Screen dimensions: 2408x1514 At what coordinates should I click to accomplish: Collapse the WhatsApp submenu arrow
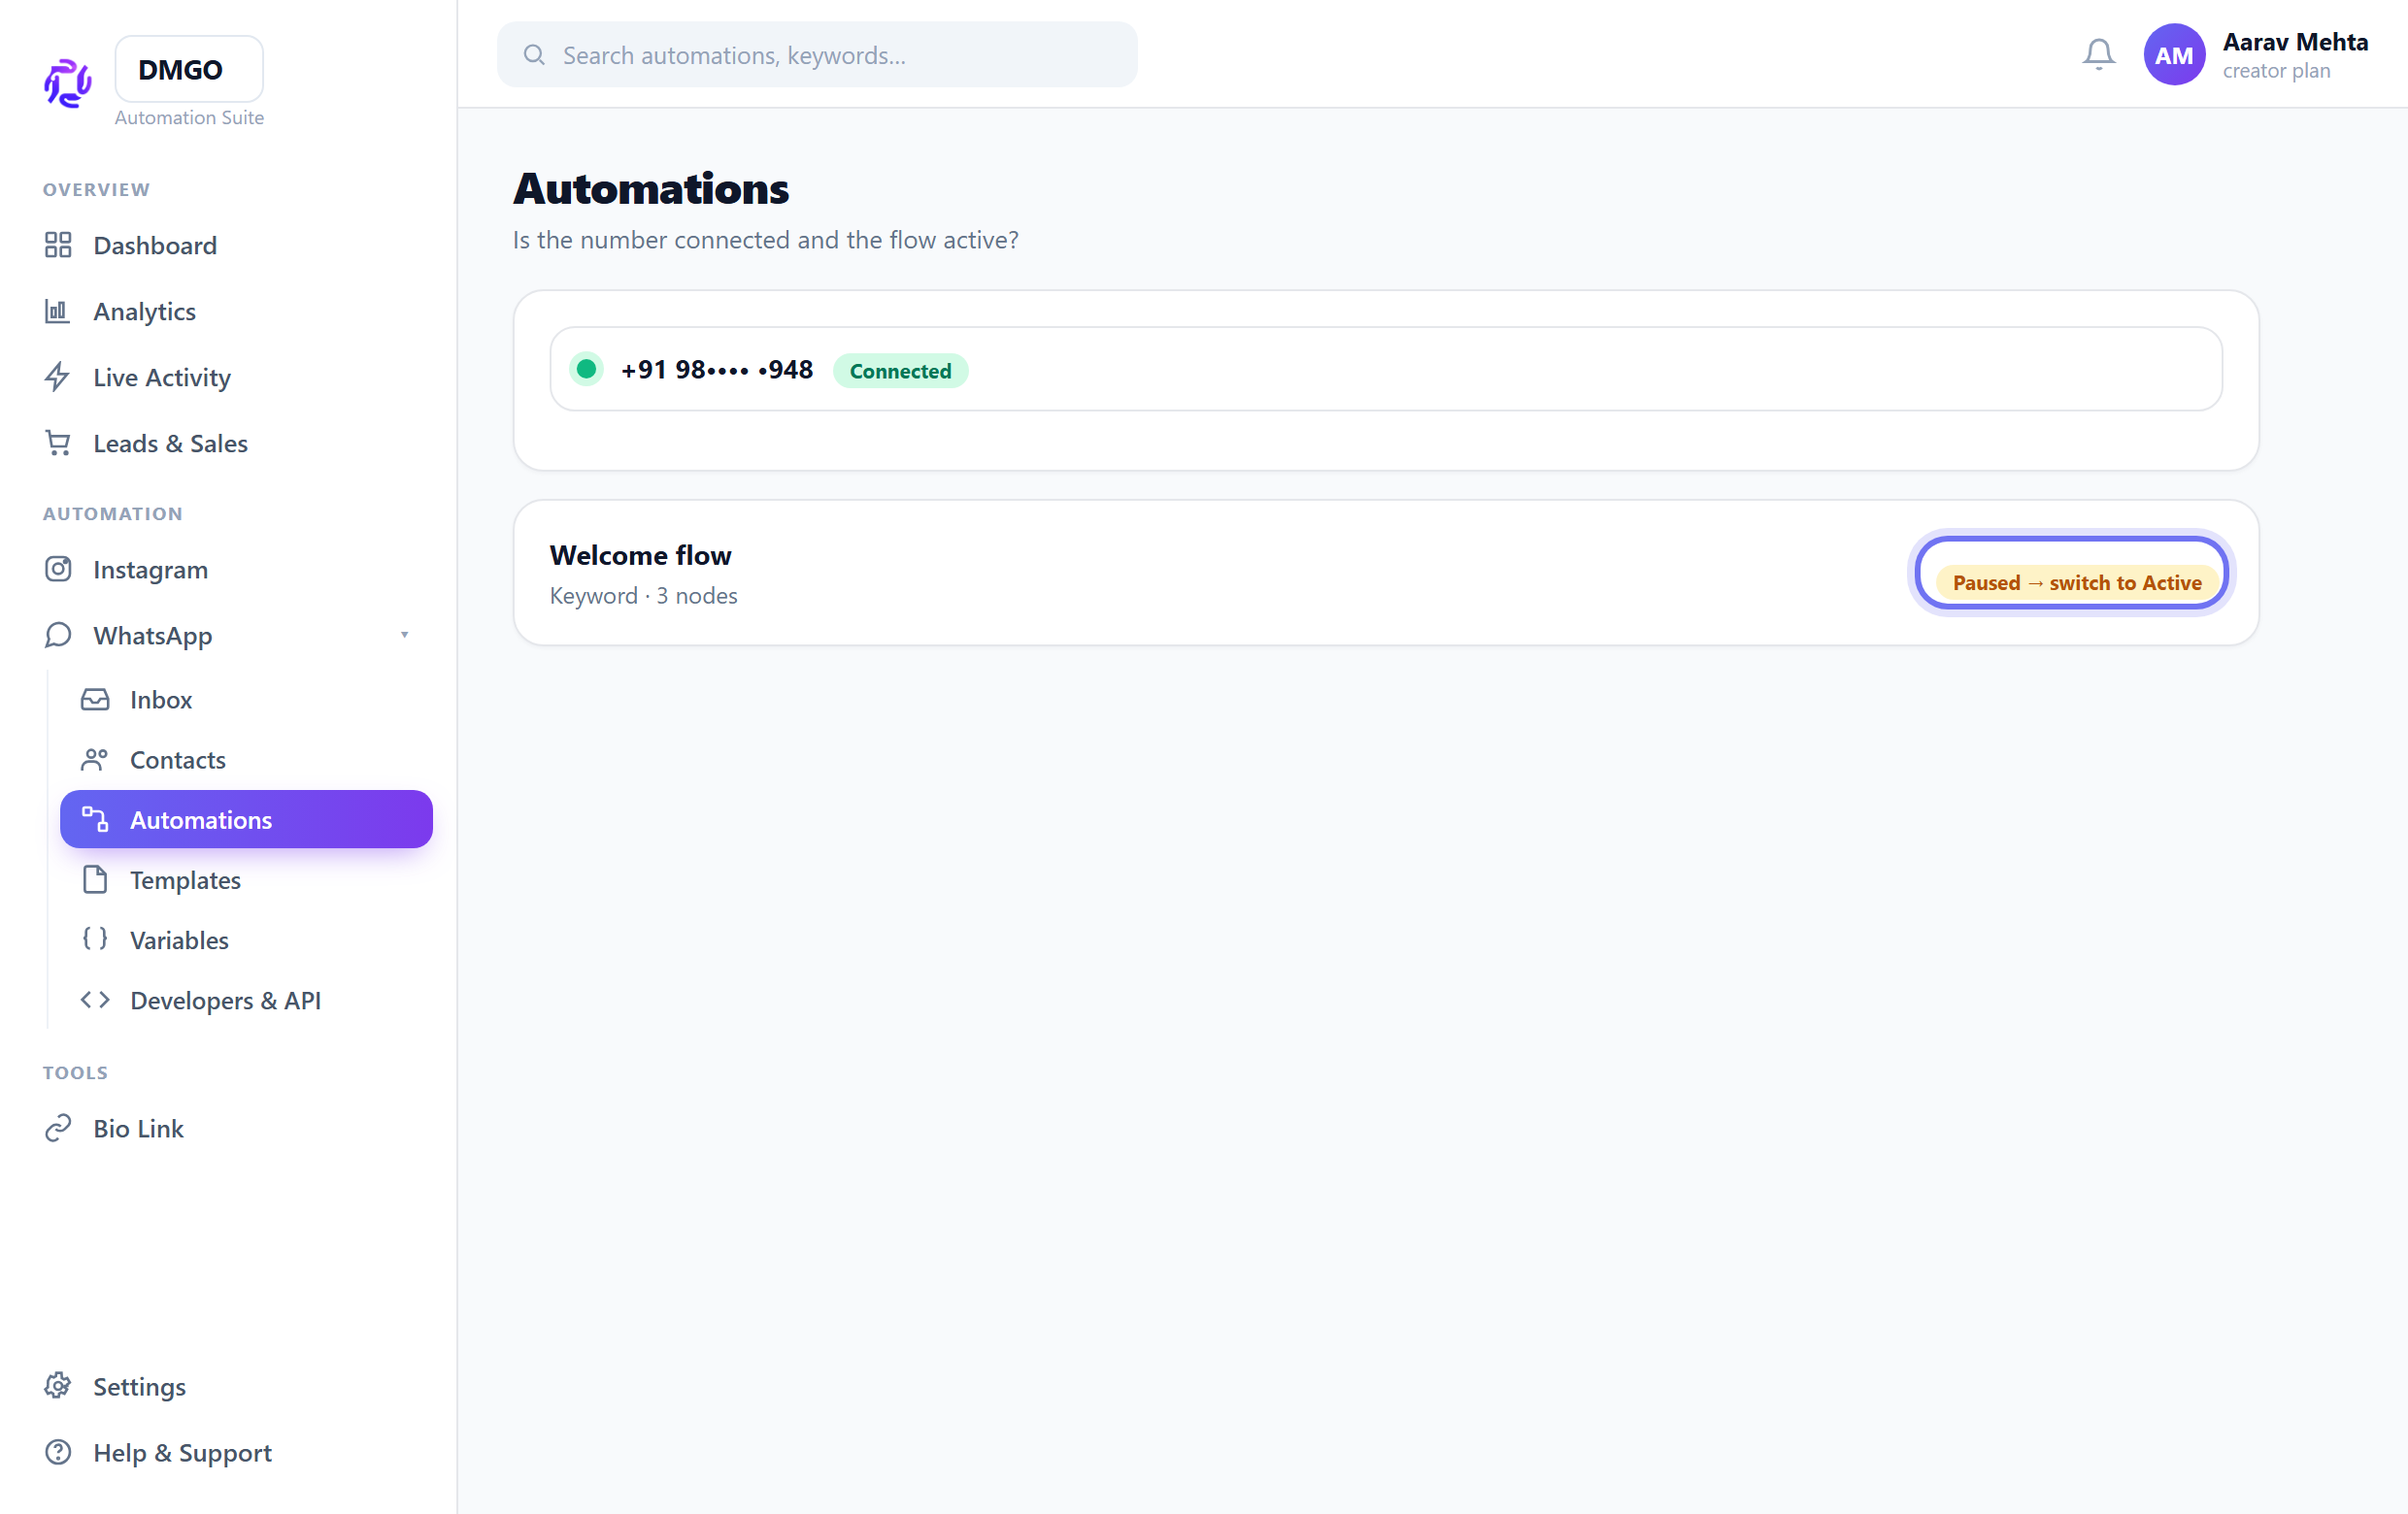(x=405, y=636)
